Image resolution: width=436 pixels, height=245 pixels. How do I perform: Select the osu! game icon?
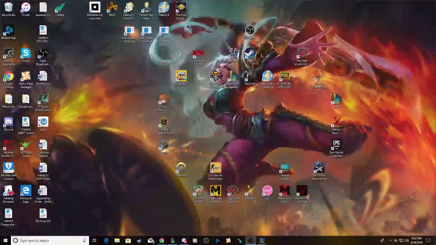tap(267, 193)
